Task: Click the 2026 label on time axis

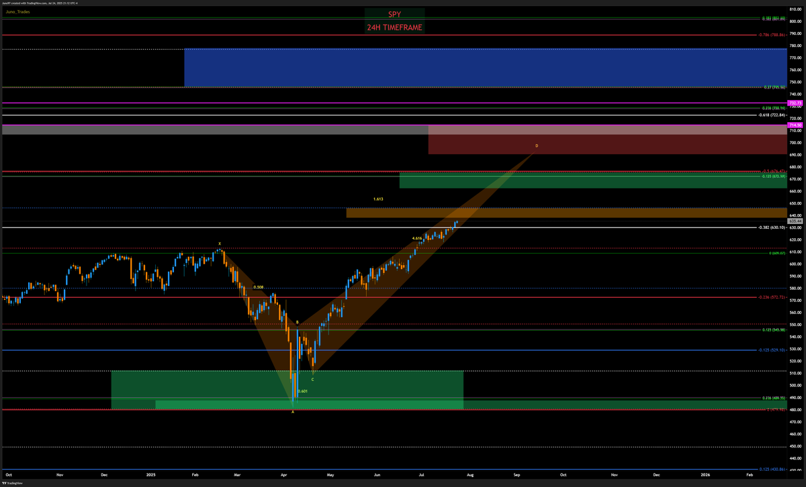Action: click(x=705, y=474)
